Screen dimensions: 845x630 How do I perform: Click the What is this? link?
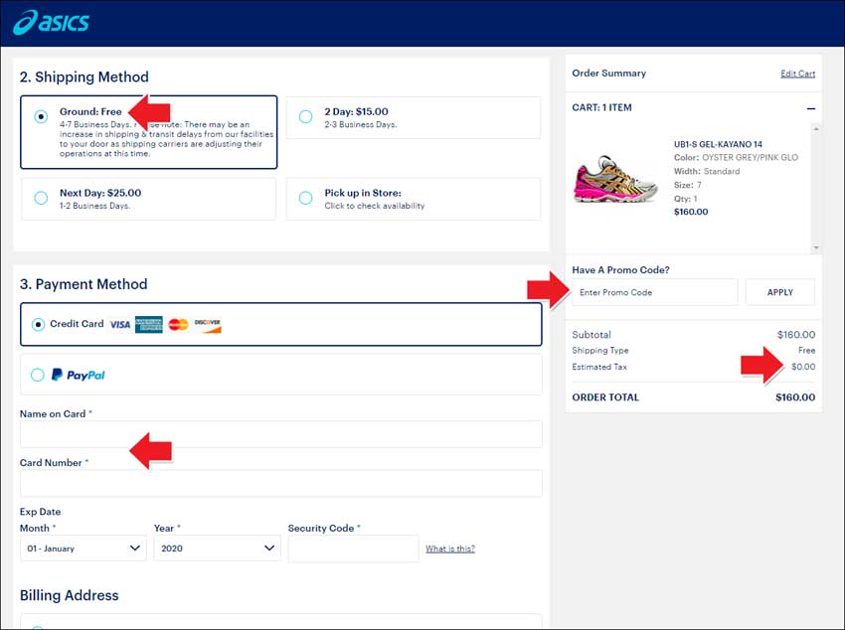coord(450,549)
